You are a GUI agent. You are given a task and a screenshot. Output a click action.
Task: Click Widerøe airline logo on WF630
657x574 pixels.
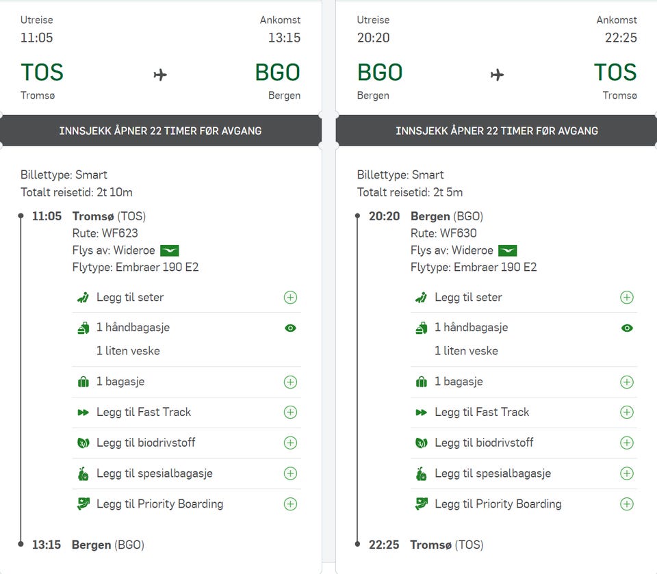click(507, 250)
